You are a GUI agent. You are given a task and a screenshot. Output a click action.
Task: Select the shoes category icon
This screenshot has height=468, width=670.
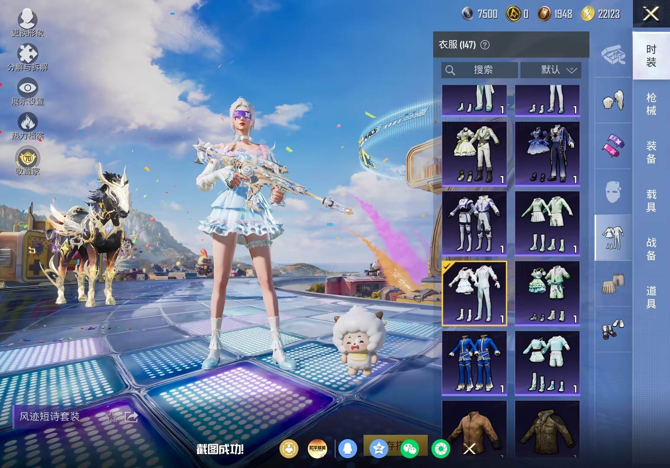click(613, 329)
